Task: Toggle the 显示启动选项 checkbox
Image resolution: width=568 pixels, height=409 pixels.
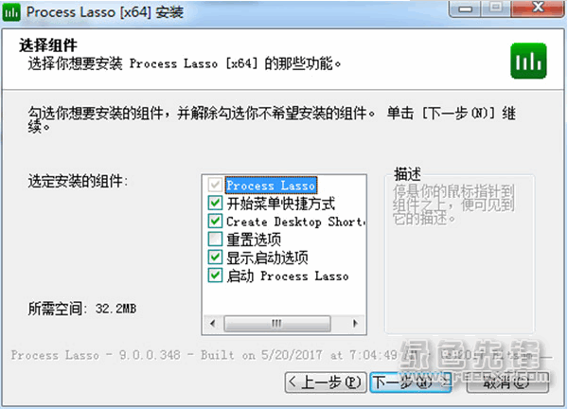Action: [215, 258]
